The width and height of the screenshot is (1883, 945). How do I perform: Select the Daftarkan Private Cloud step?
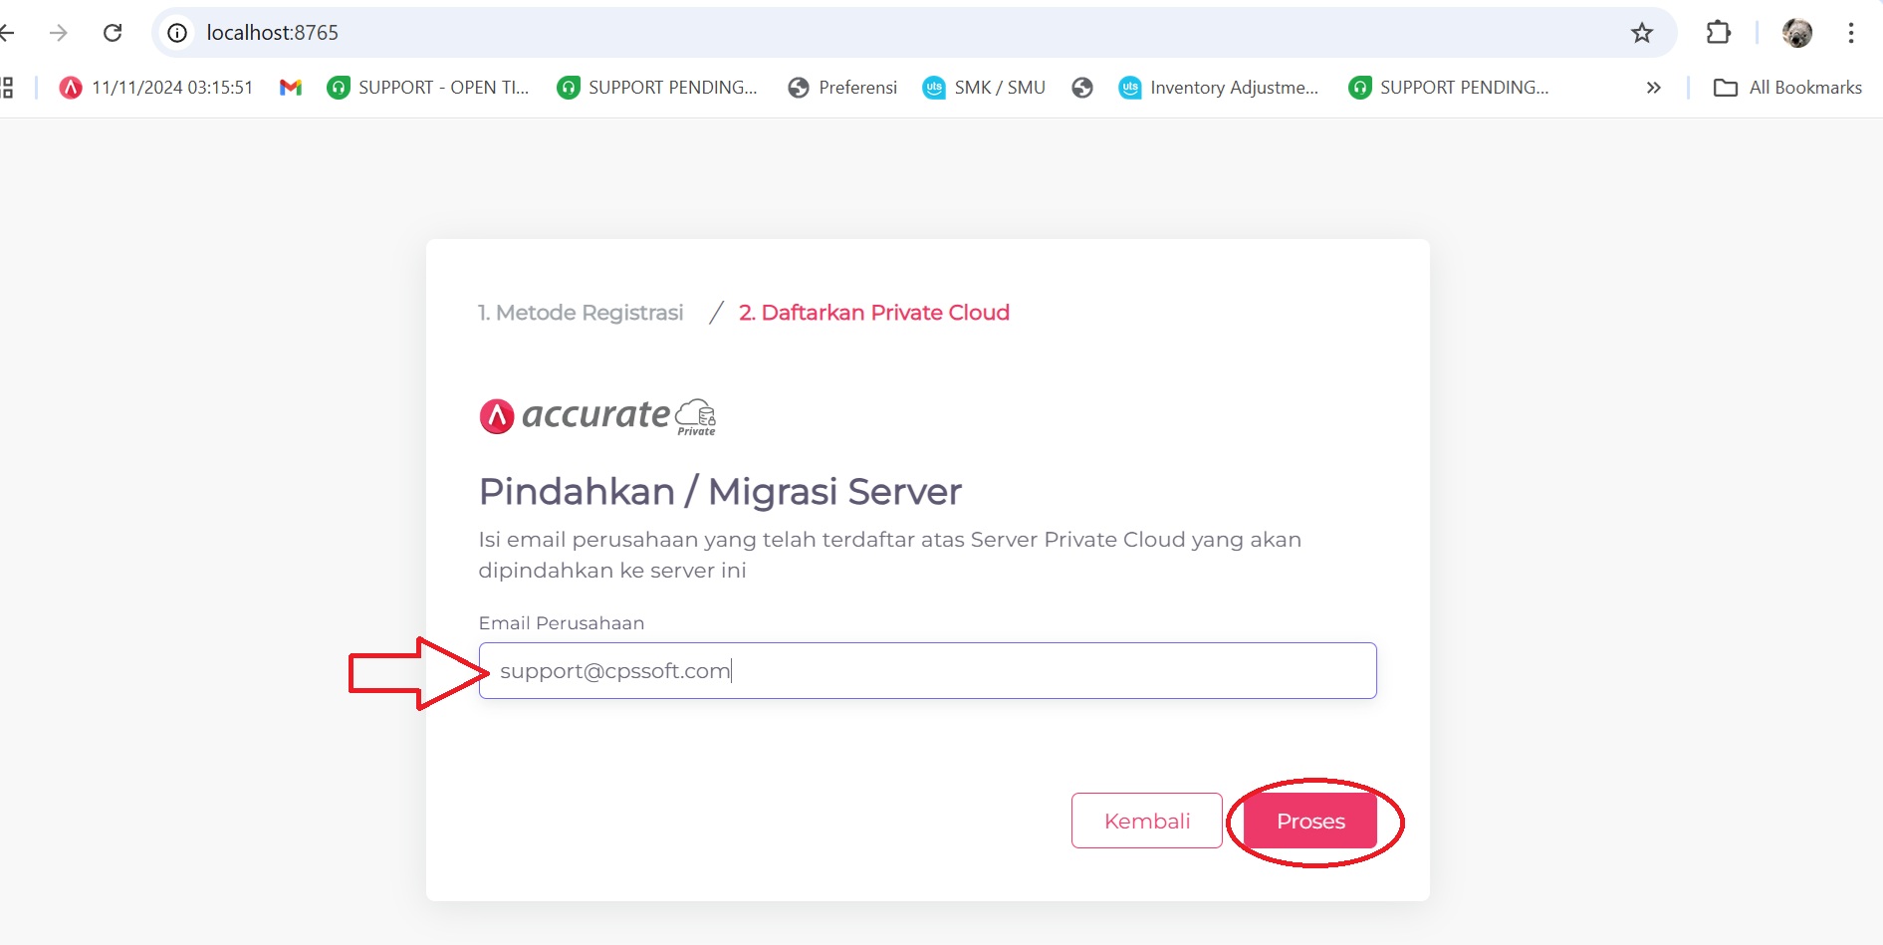pyautogui.click(x=873, y=313)
